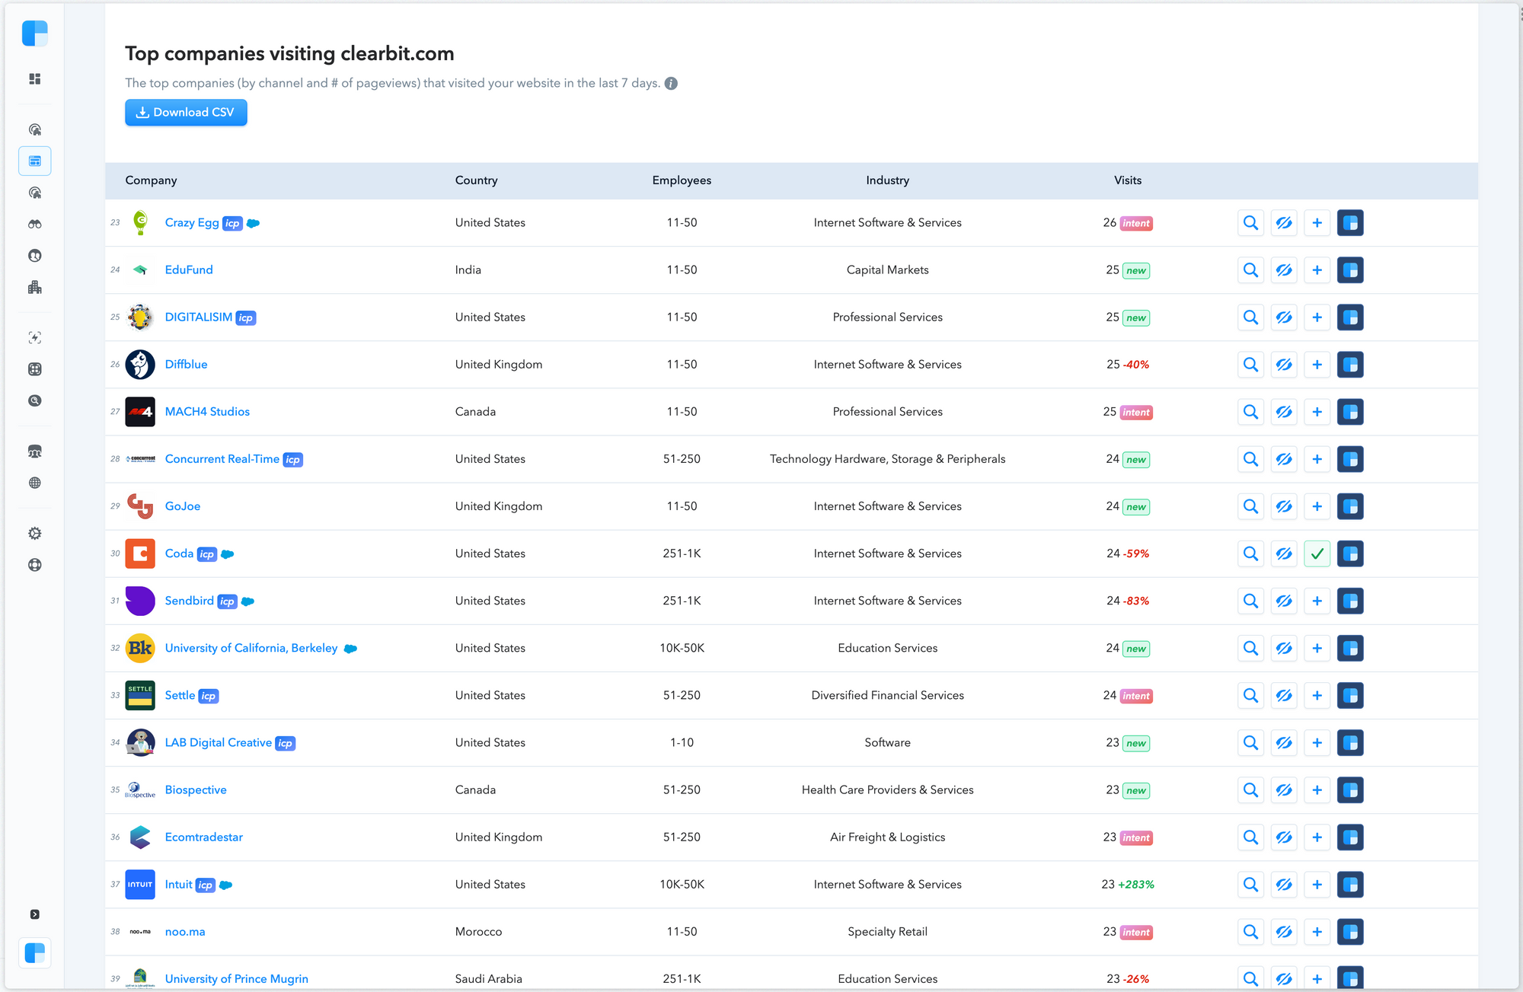1523x992 pixels.
Task: Click the lifebuoy support icon in sidebar
Action: point(35,565)
